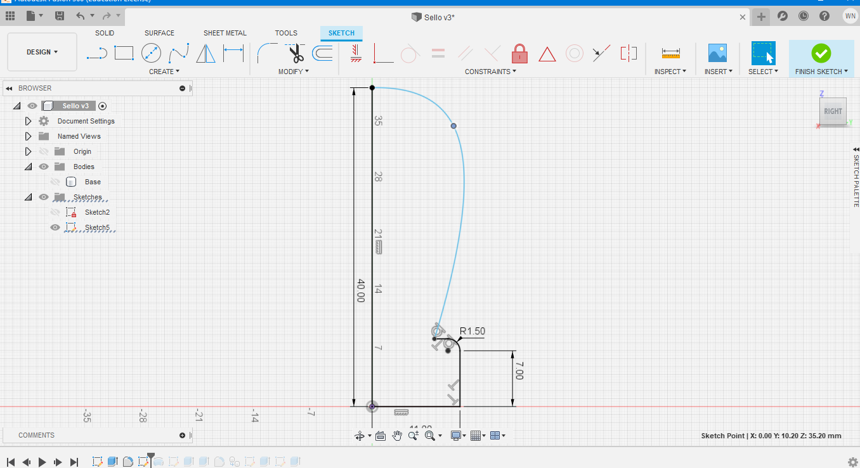Collapse the Bodies folder
Screen dimensions: 860x468
[x=28, y=167]
